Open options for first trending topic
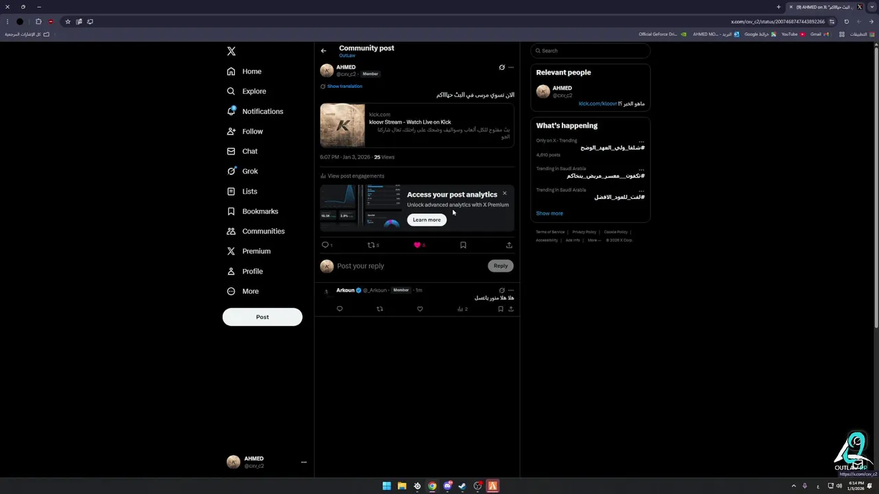879x494 pixels. [641, 141]
